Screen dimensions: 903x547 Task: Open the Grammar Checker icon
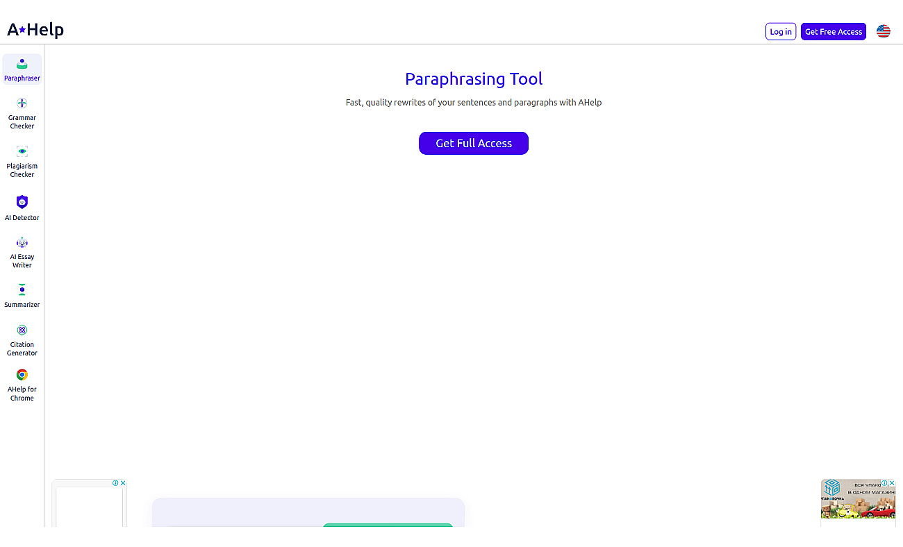tap(22, 103)
